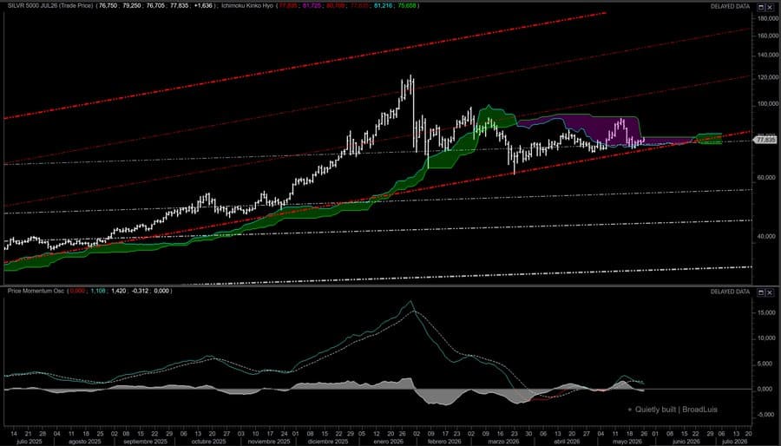Screen dimensions: 781x446
Task: Click julio 2026 on the time axis
Action: [735, 442]
